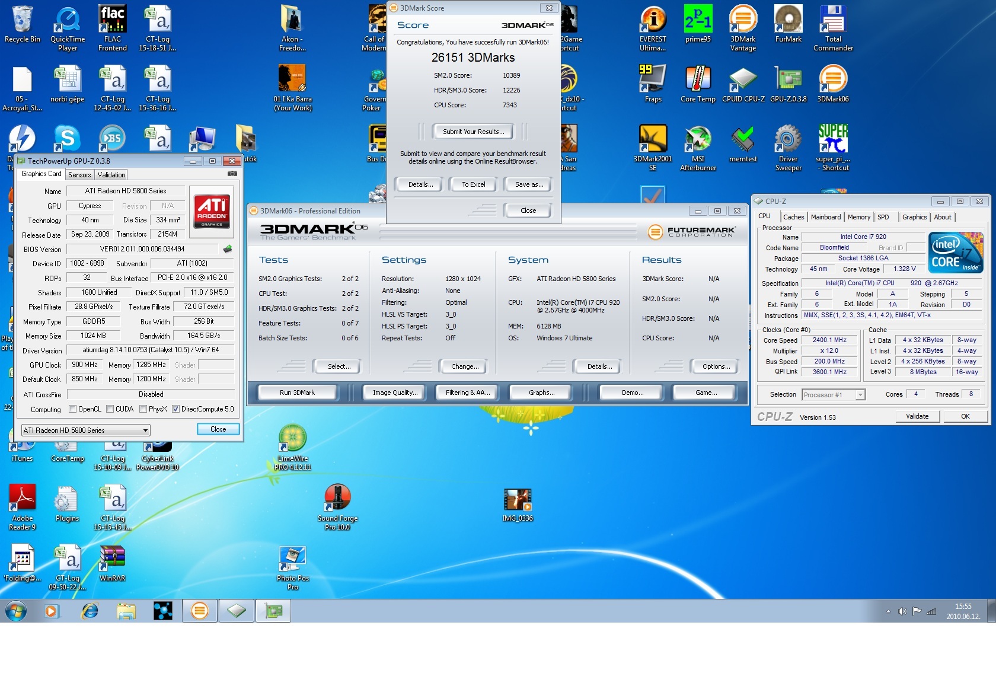Image resolution: width=996 pixels, height=689 pixels.
Task: Click the GPU-Z screenshot camera icon
Action: click(x=232, y=174)
